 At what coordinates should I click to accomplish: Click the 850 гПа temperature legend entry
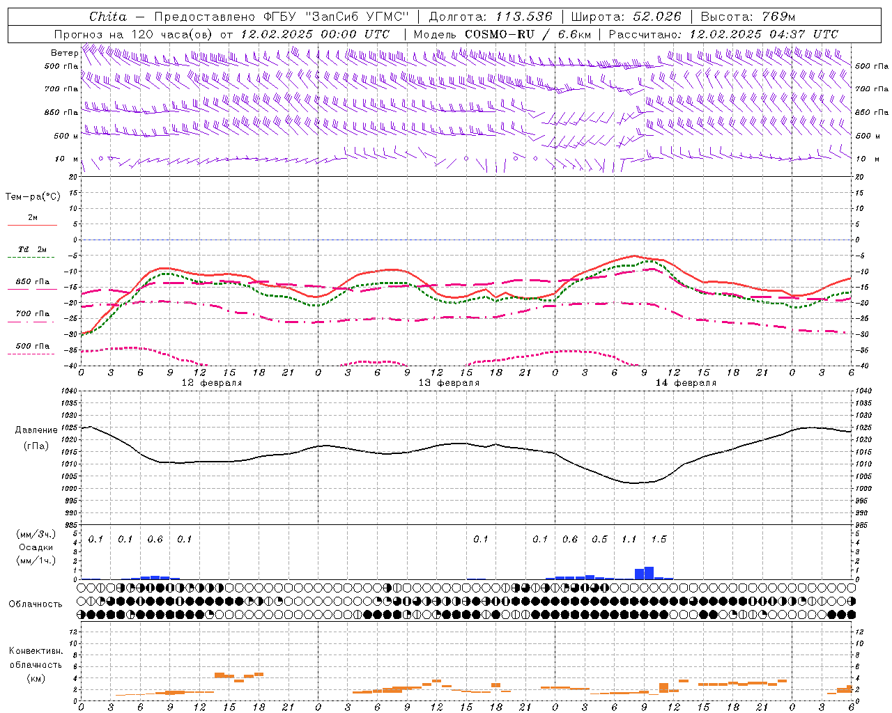33,282
